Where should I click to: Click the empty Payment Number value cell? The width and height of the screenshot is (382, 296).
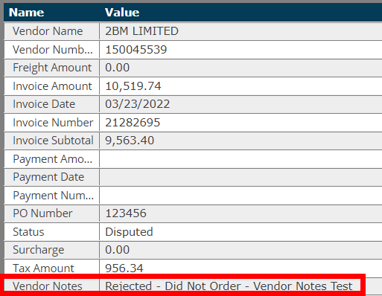[241, 196]
